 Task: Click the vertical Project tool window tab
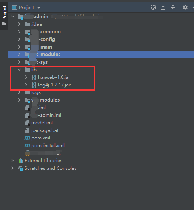point(5,13)
